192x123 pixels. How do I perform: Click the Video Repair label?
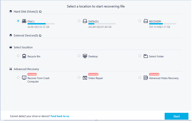coord(95,78)
